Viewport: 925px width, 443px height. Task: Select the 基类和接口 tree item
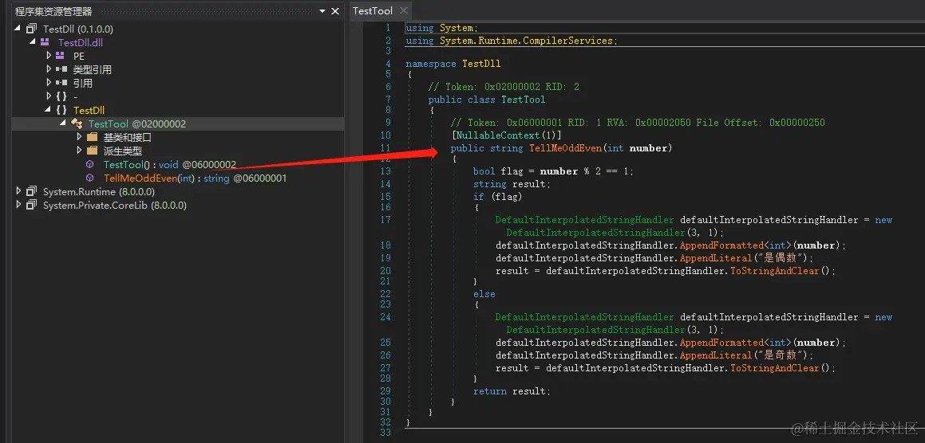pos(128,137)
